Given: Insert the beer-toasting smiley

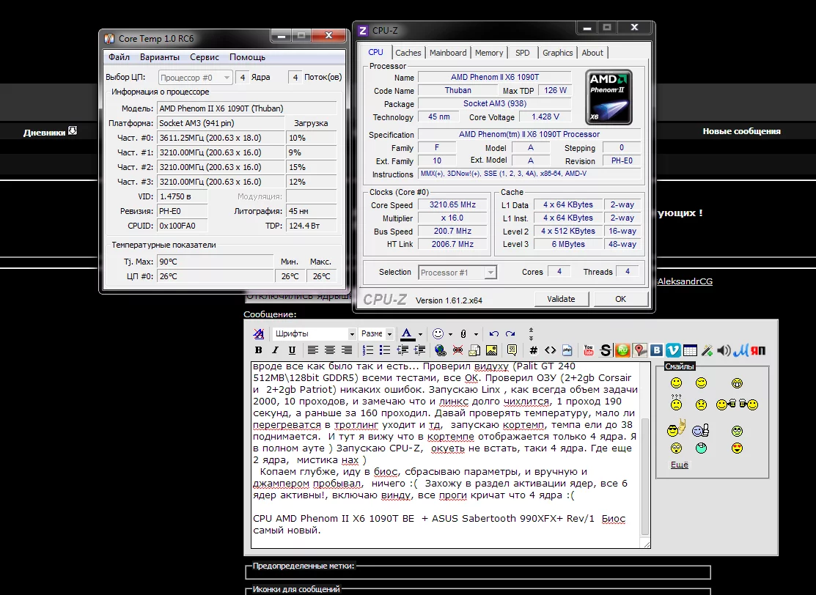Looking at the screenshot, I should 738,404.
